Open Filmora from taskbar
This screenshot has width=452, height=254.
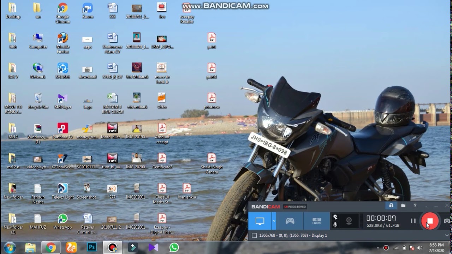pyautogui.click(x=133, y=248)
